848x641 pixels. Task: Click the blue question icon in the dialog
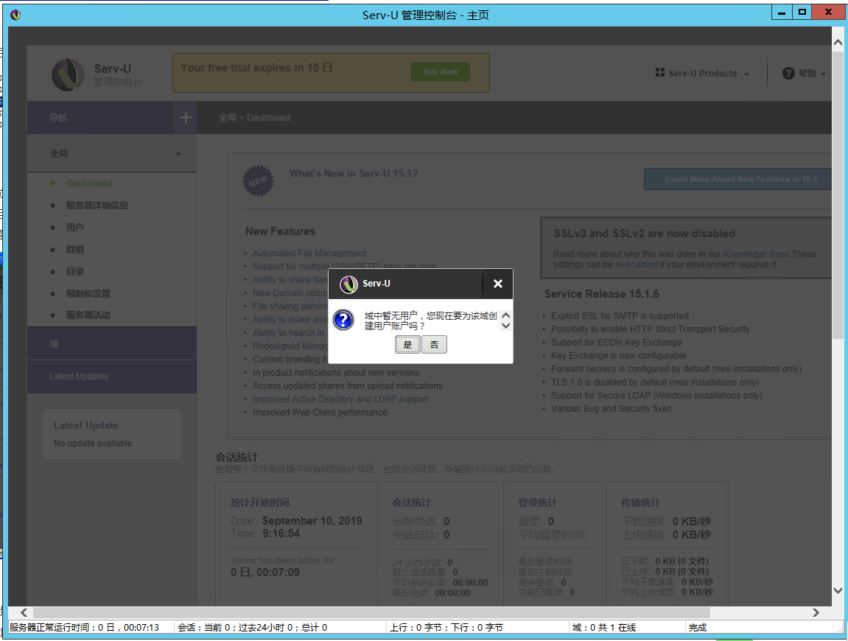(343, 320)
